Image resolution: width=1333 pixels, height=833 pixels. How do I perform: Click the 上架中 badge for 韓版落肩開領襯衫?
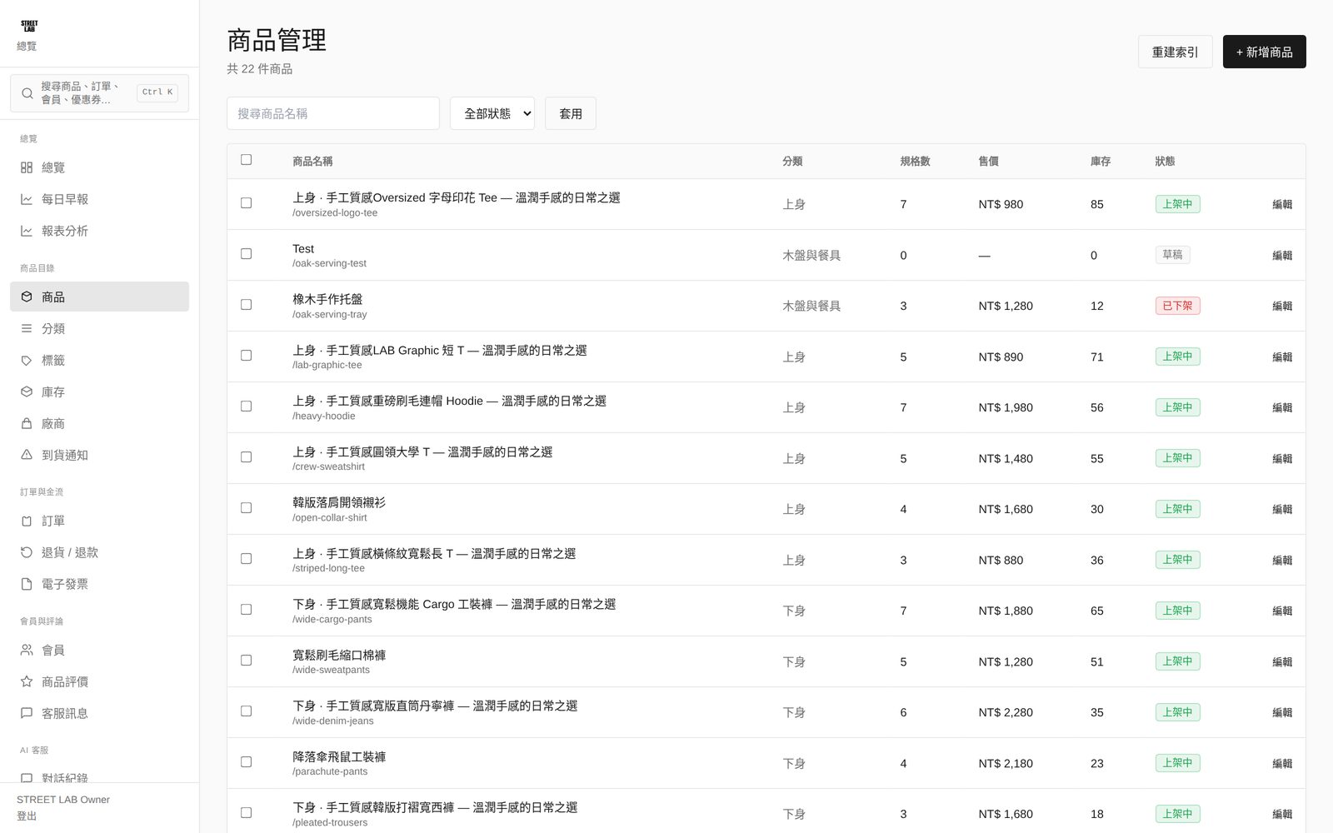point(1177,509)
